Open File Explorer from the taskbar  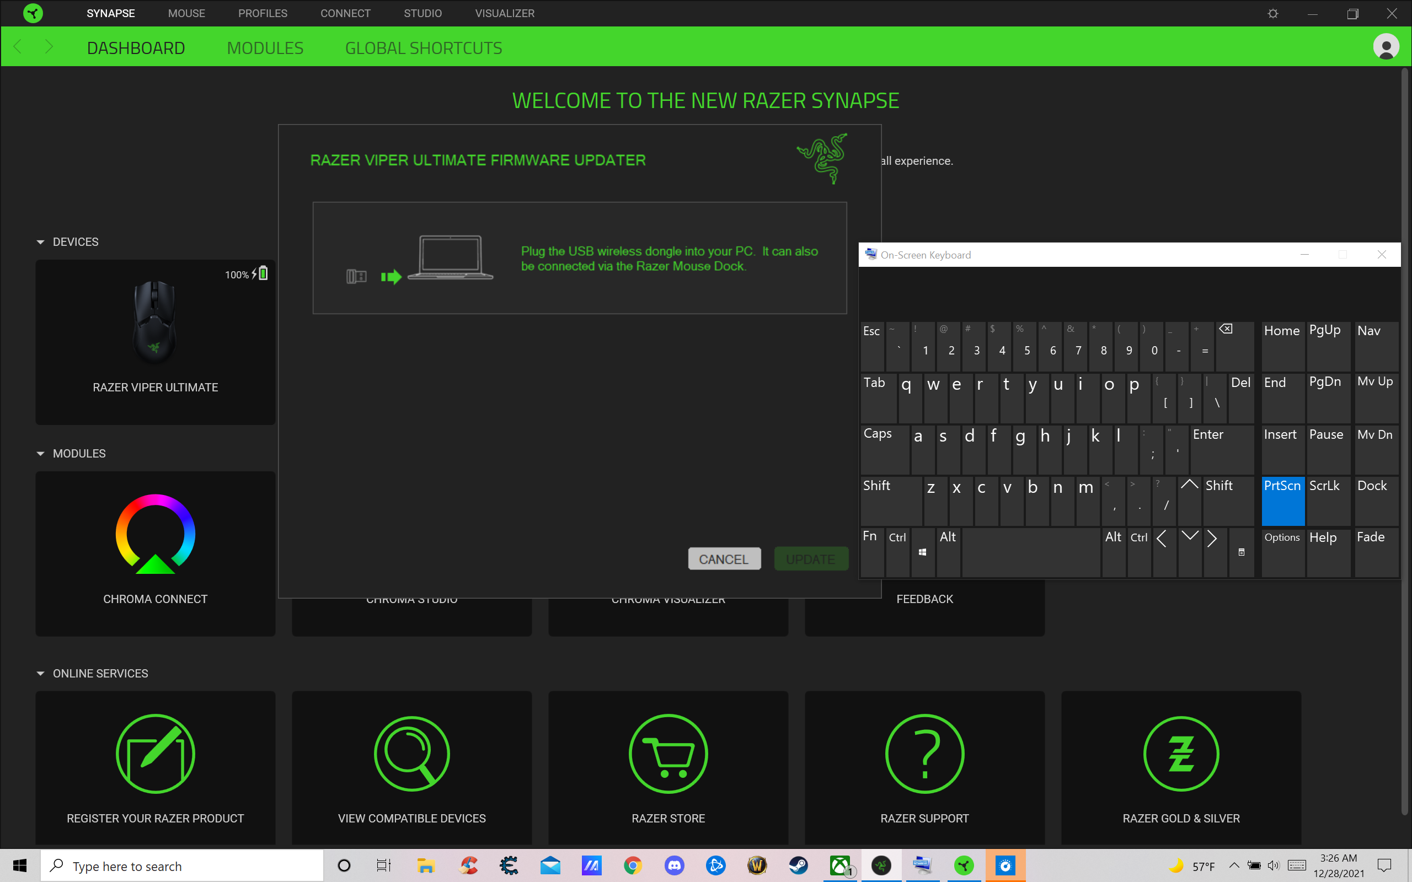(x=426, y=865)
